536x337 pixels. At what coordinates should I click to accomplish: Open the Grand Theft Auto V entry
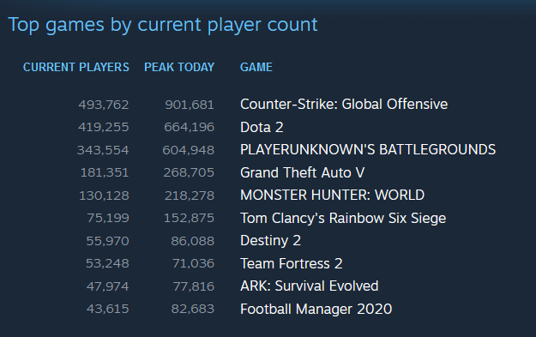coord(303,172)
